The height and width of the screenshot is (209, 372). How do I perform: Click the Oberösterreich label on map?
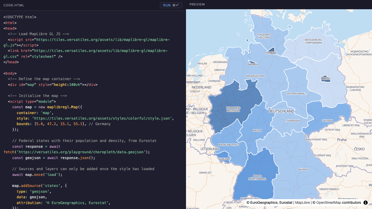329,189
